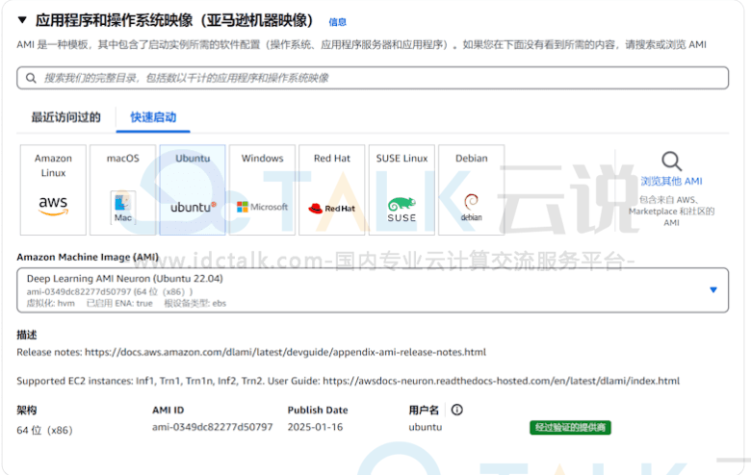Click the Deep Learning AMI Neuron title text

[x=124, y=279]
